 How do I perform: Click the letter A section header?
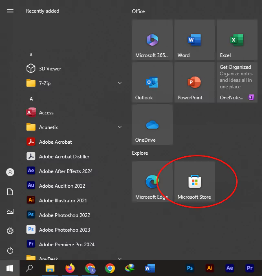pyautogui.click(x=31, y=99)
